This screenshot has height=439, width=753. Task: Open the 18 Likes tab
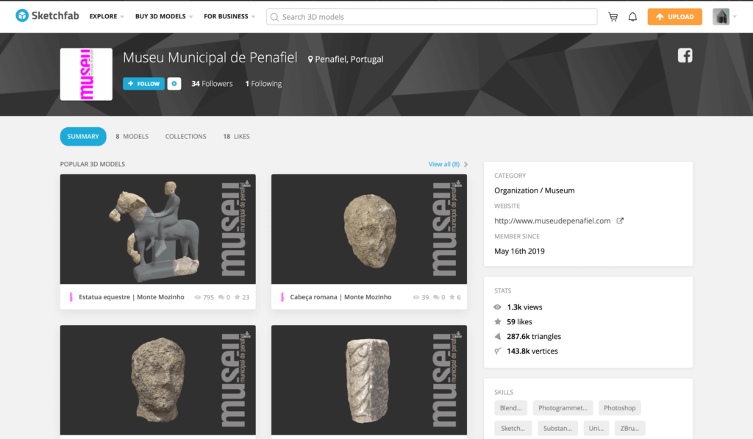[236, 137]
